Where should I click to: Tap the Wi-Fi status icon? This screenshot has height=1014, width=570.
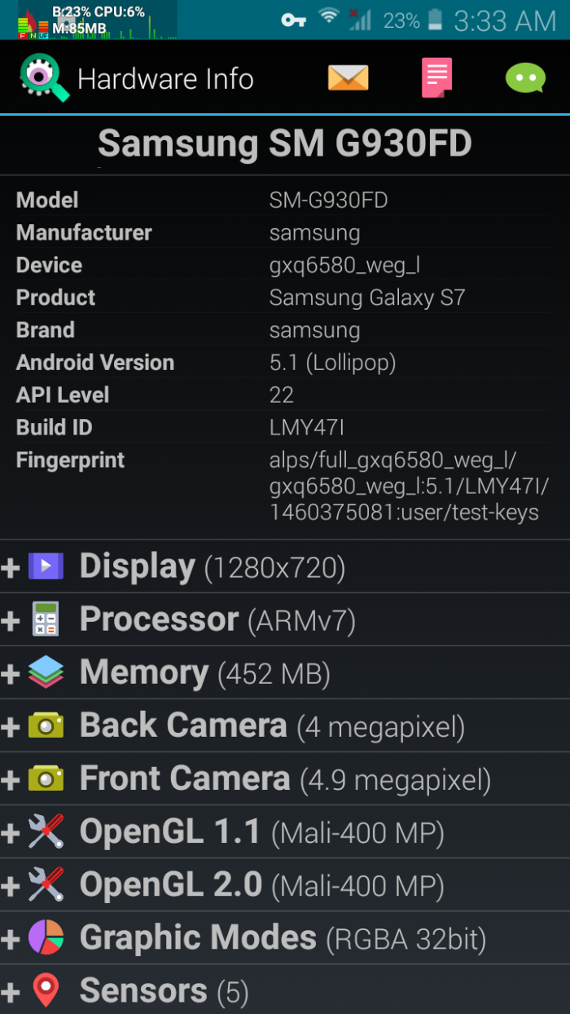point(329,18)
